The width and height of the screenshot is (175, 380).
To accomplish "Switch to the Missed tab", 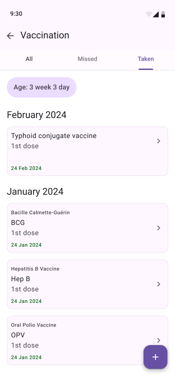I will (x=87, y=59).
